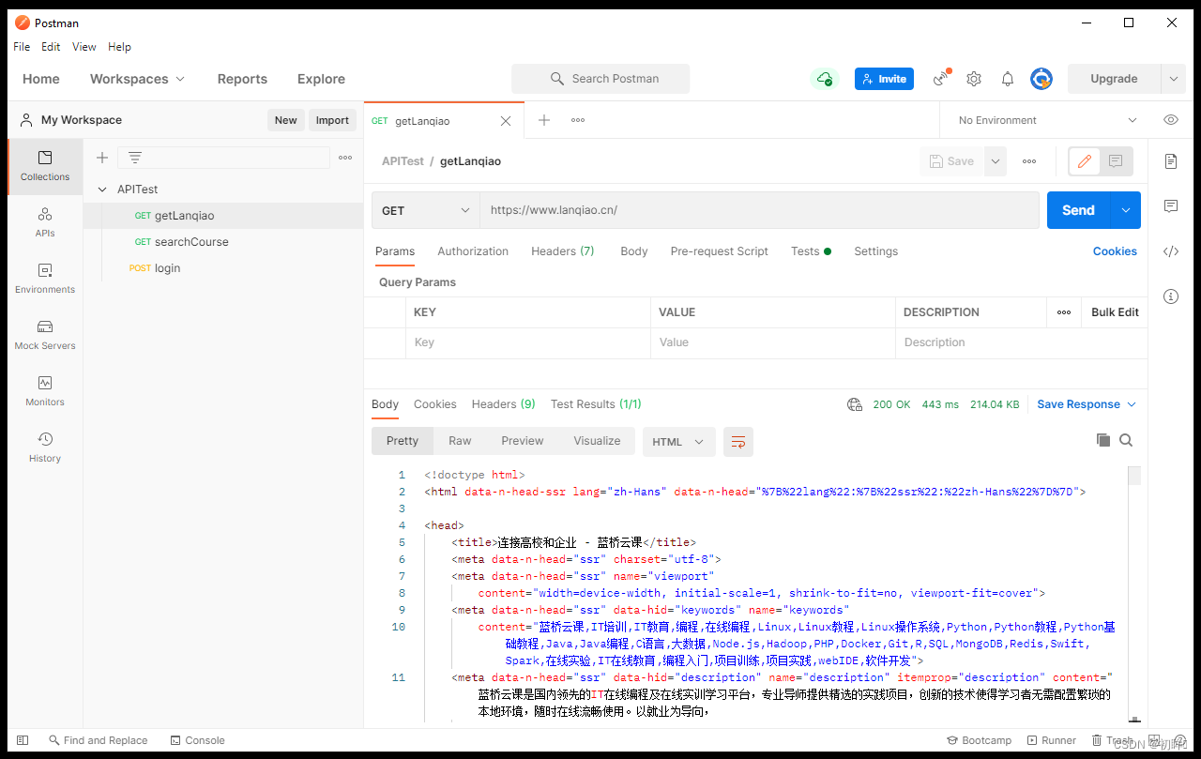Open the code snippet icon

pyautogui.click(x=1170, y=251)
